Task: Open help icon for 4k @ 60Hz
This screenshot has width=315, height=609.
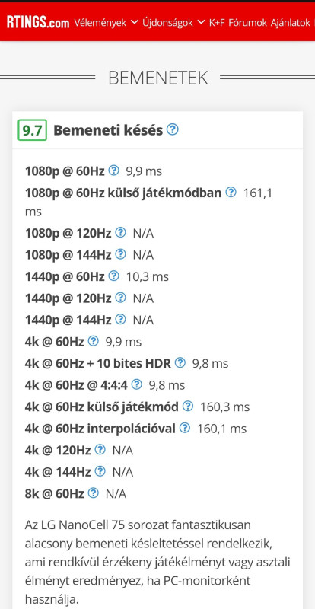Action: point(94,341)
